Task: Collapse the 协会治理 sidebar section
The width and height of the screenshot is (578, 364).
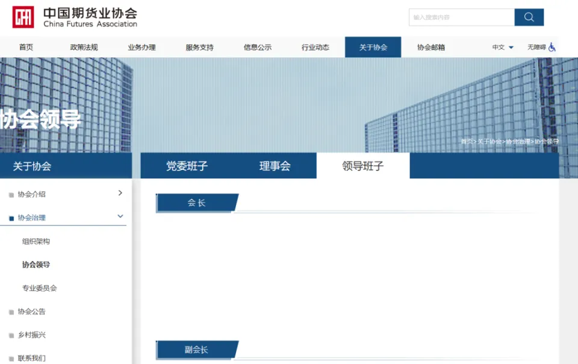Action: point(120,217)
